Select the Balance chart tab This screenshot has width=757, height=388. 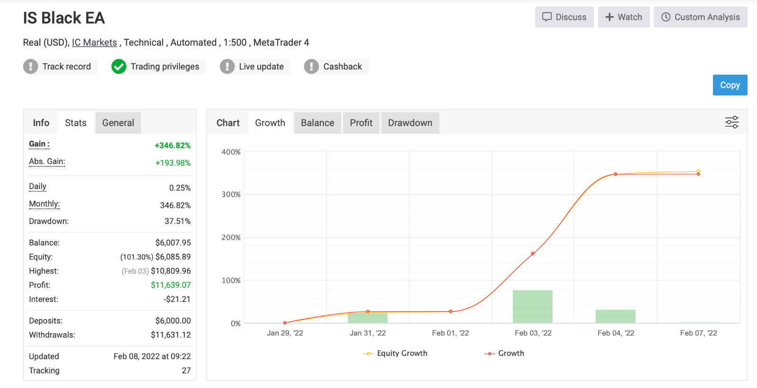pos(317,123)
